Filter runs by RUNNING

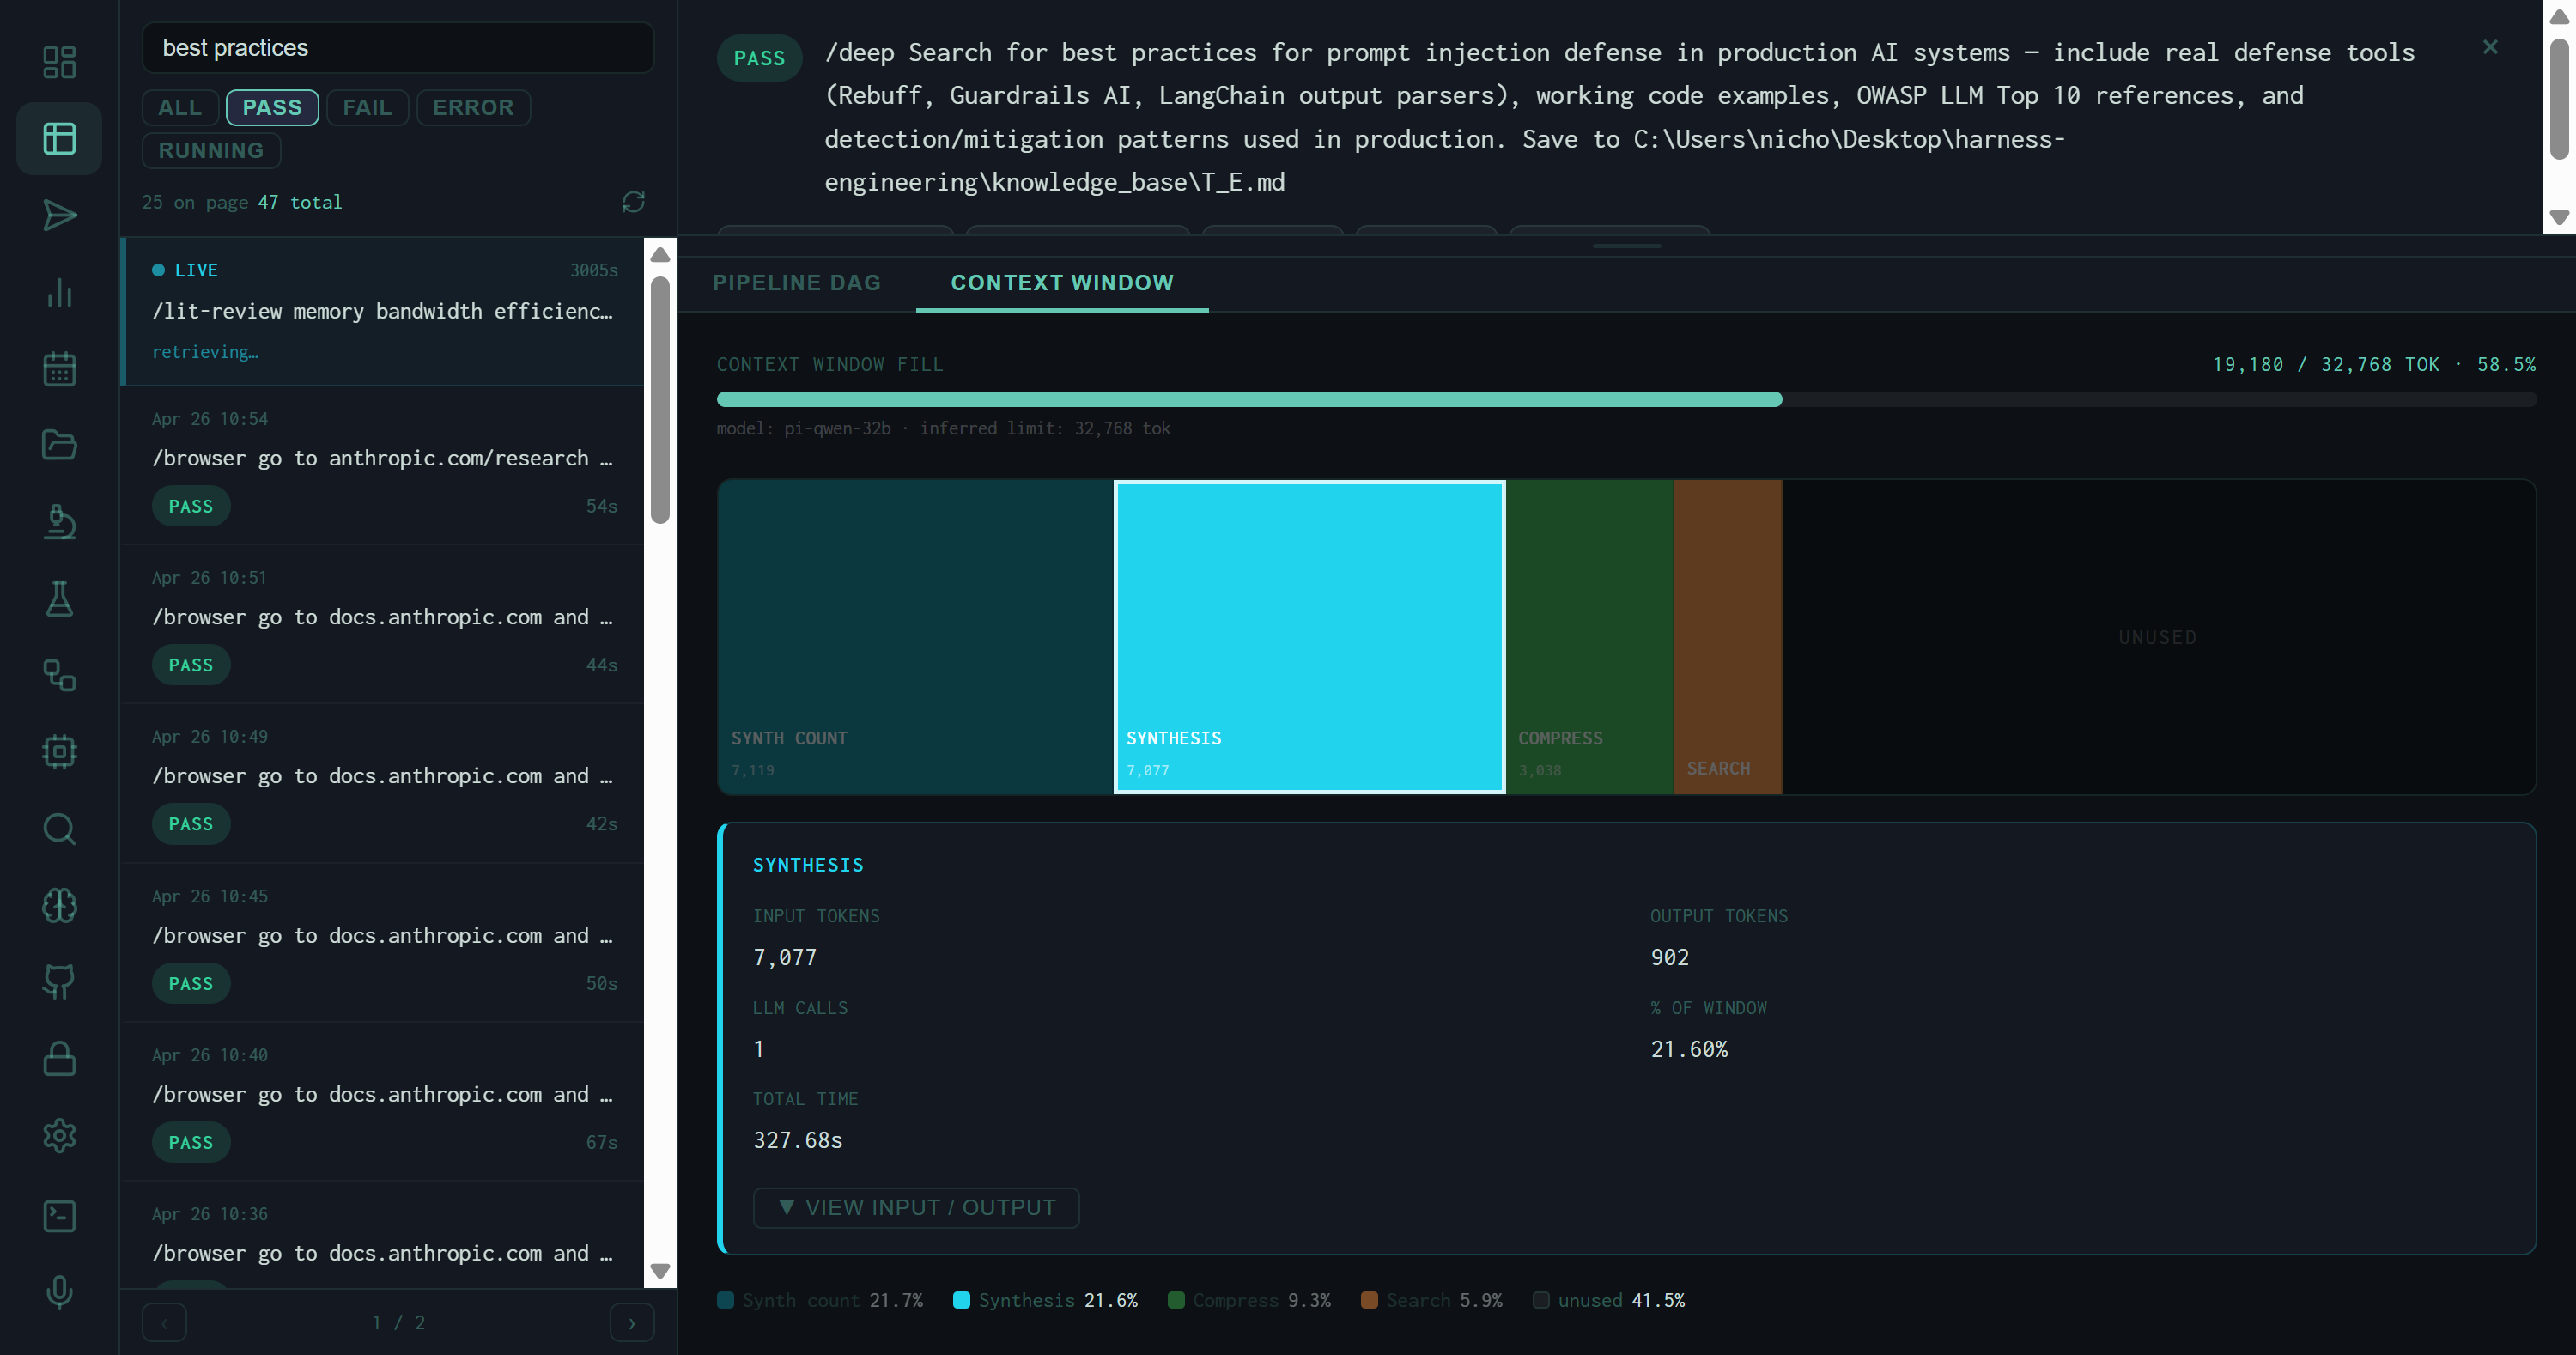coord(211,150)
